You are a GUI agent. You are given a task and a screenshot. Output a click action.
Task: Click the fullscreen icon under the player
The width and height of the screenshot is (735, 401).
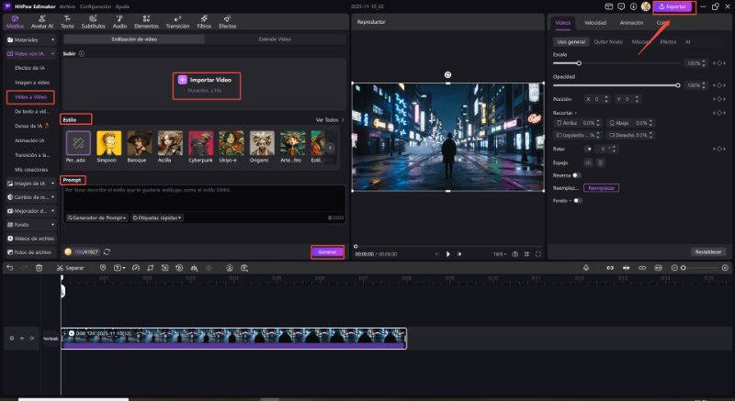point(538,254)
